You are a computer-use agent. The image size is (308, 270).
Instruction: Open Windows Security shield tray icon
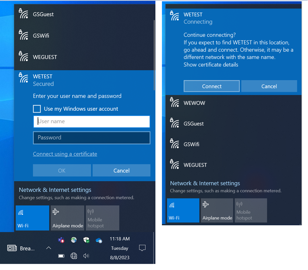[x=86, y=240]
